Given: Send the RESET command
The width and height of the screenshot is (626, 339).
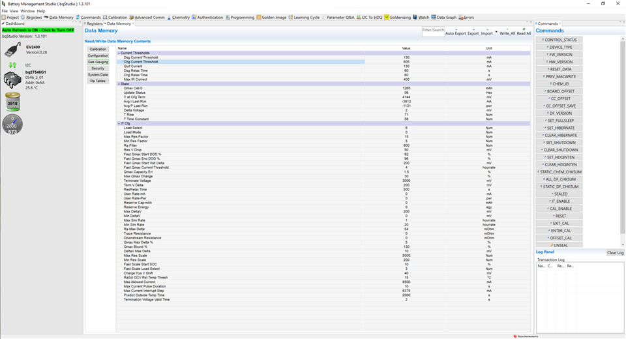Looking at the screenshot, I should (559, 216).
